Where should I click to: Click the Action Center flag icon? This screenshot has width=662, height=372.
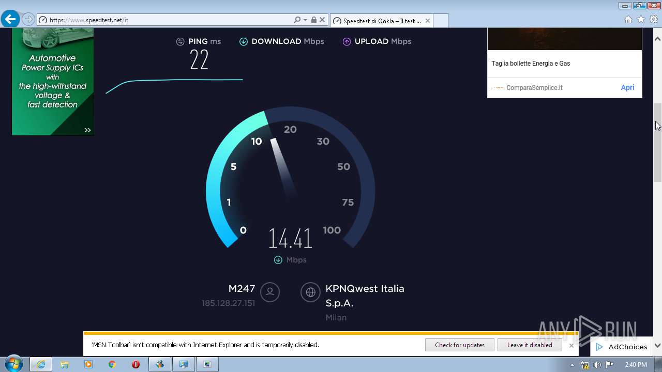[610, 365]
